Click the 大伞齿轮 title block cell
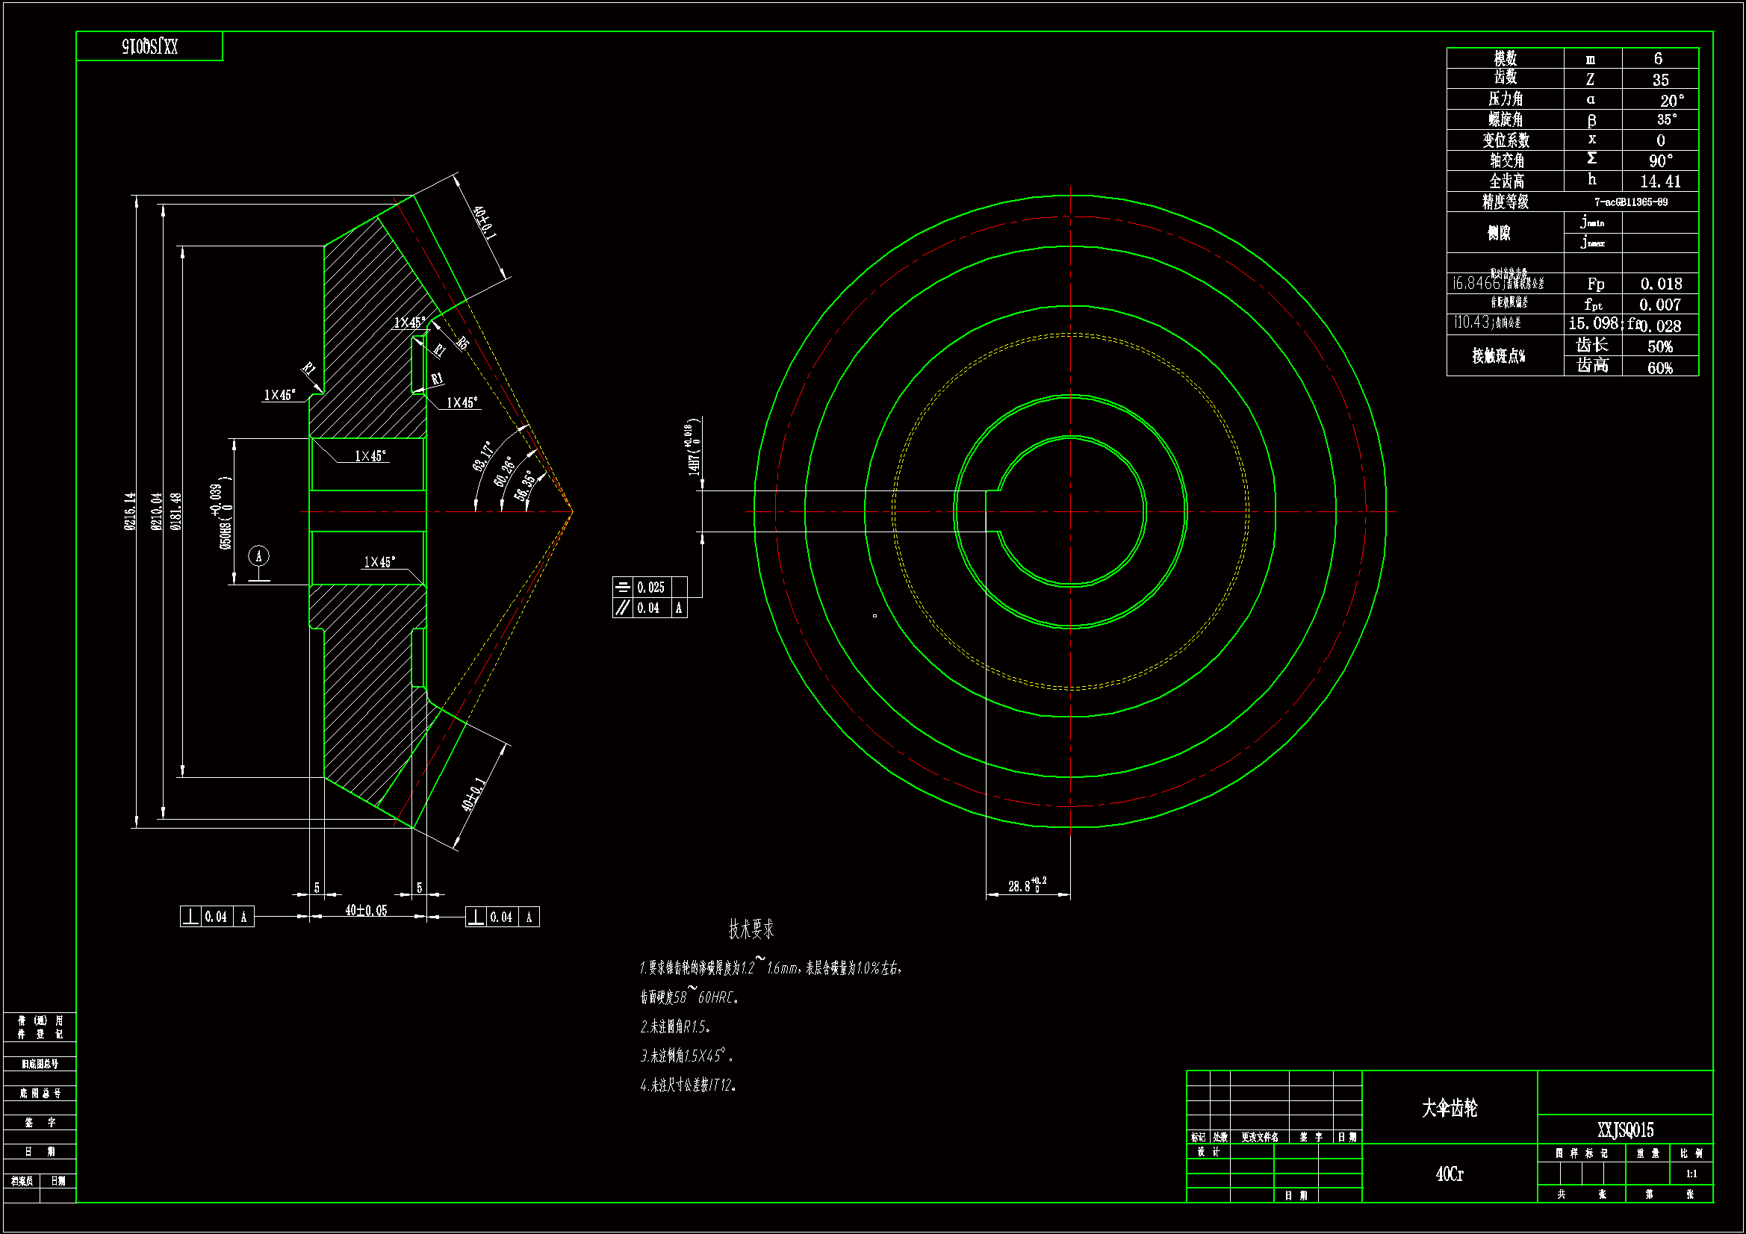This screenshot has width=1746, height=1234. 1450,1108
